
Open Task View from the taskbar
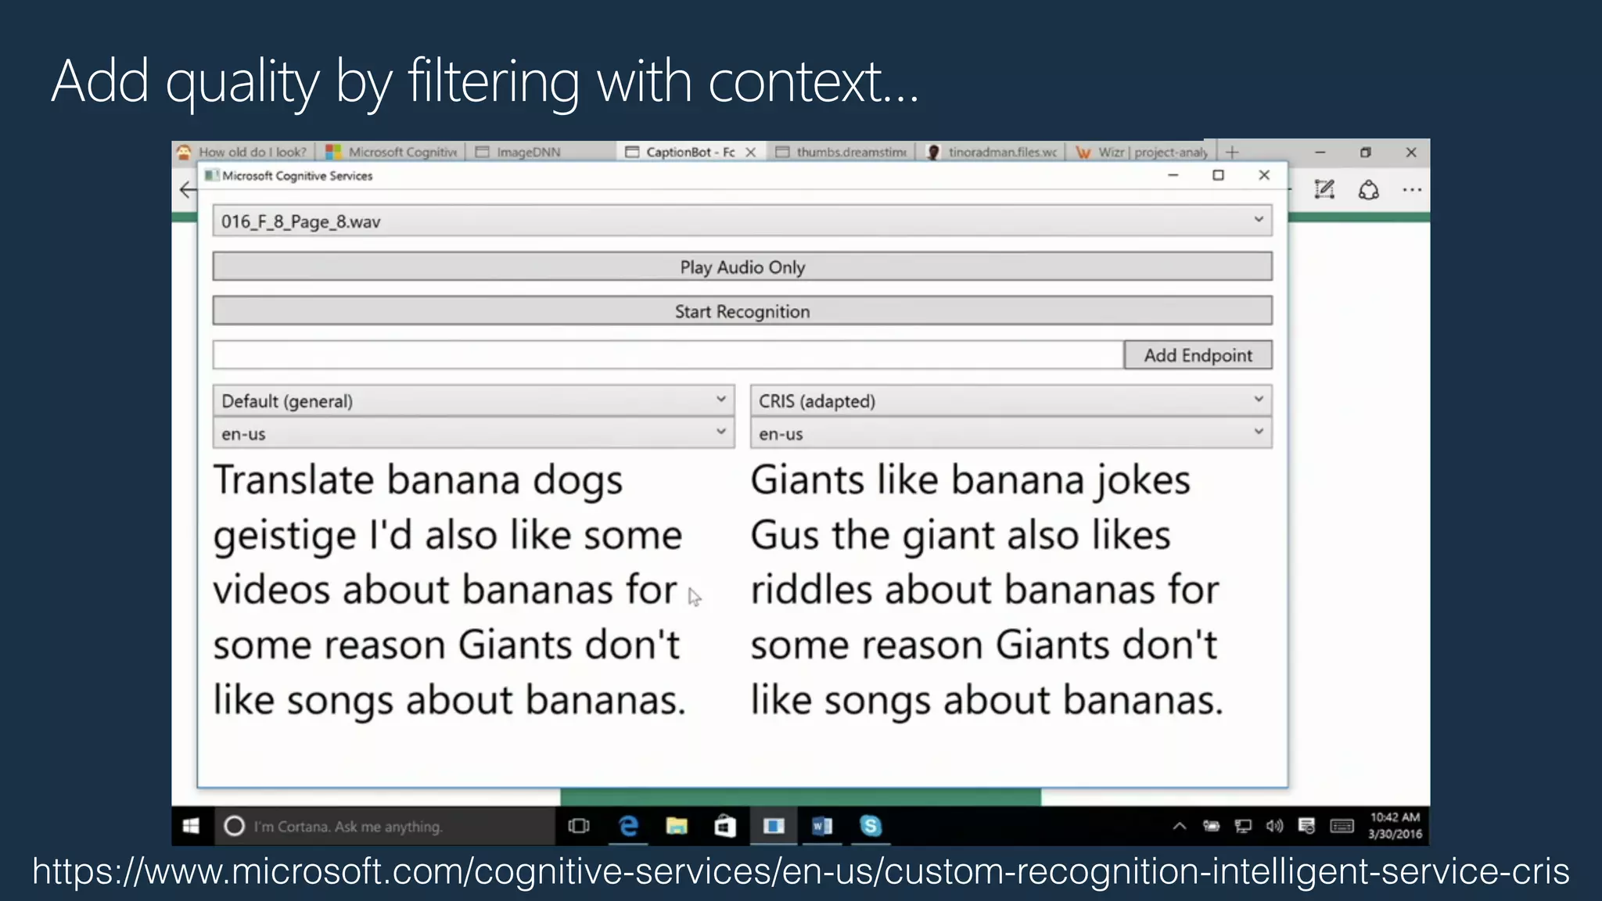coord(579,826)
